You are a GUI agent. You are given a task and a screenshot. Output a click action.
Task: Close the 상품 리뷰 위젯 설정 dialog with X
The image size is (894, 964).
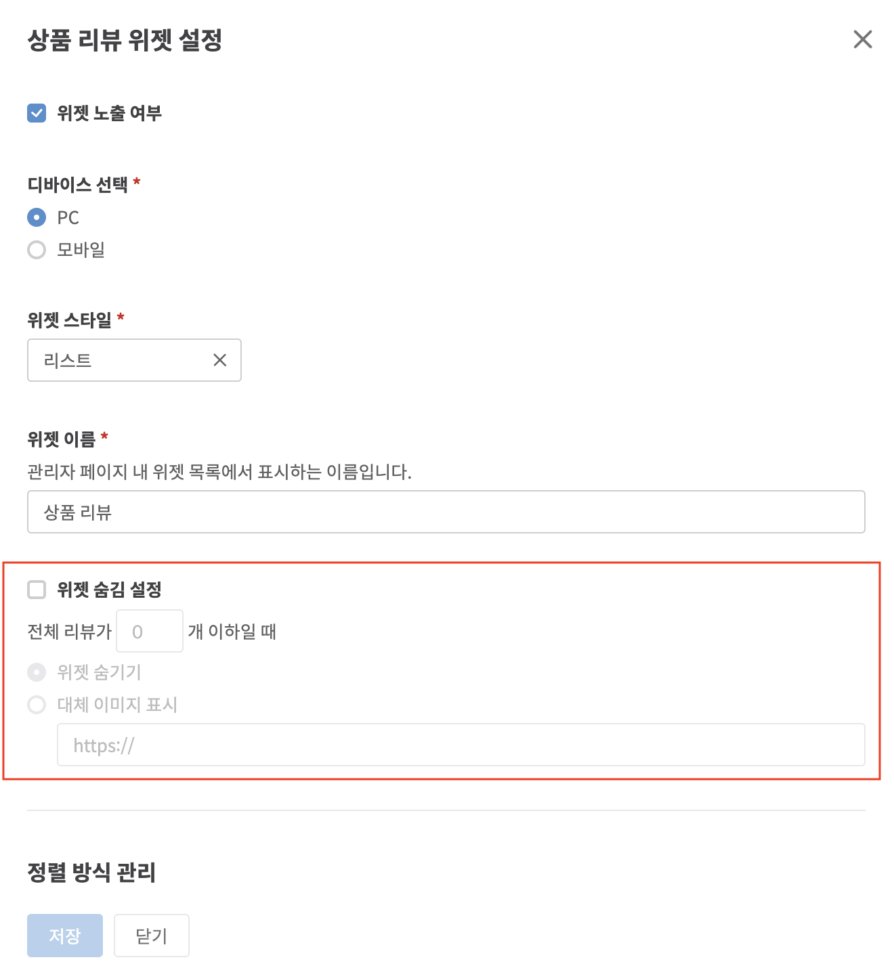(x=862, y=39)
